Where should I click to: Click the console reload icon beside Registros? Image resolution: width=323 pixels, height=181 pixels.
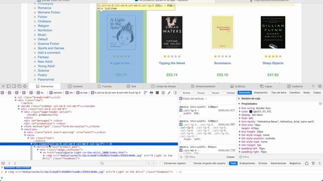point(307,163)
